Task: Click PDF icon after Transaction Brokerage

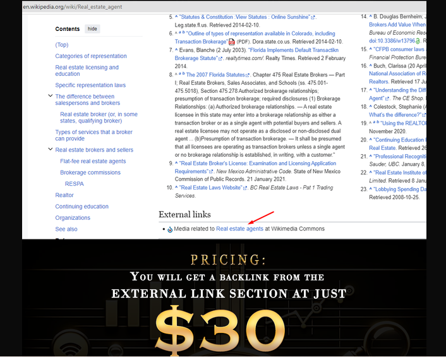Action: pos(232,42)
